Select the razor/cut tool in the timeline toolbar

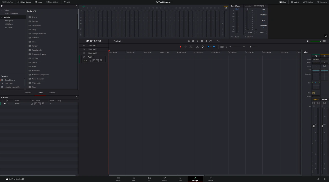197,47
